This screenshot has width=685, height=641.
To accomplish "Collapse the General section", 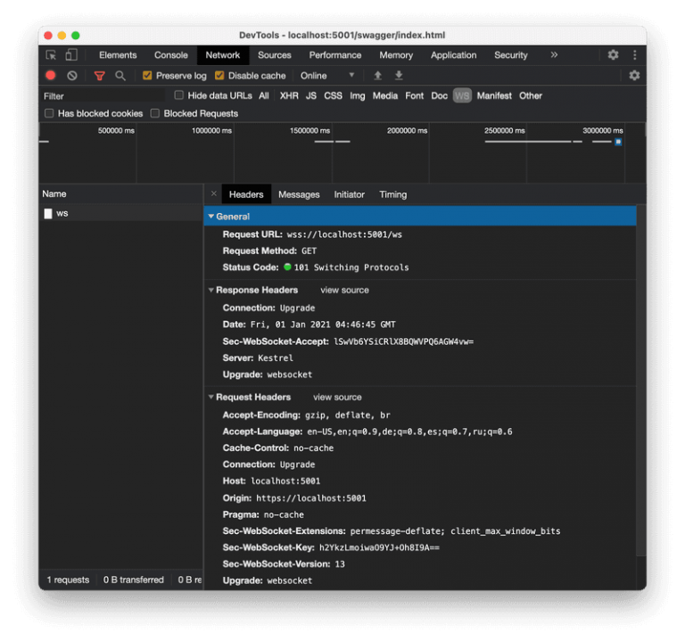I will coord(211,217).
